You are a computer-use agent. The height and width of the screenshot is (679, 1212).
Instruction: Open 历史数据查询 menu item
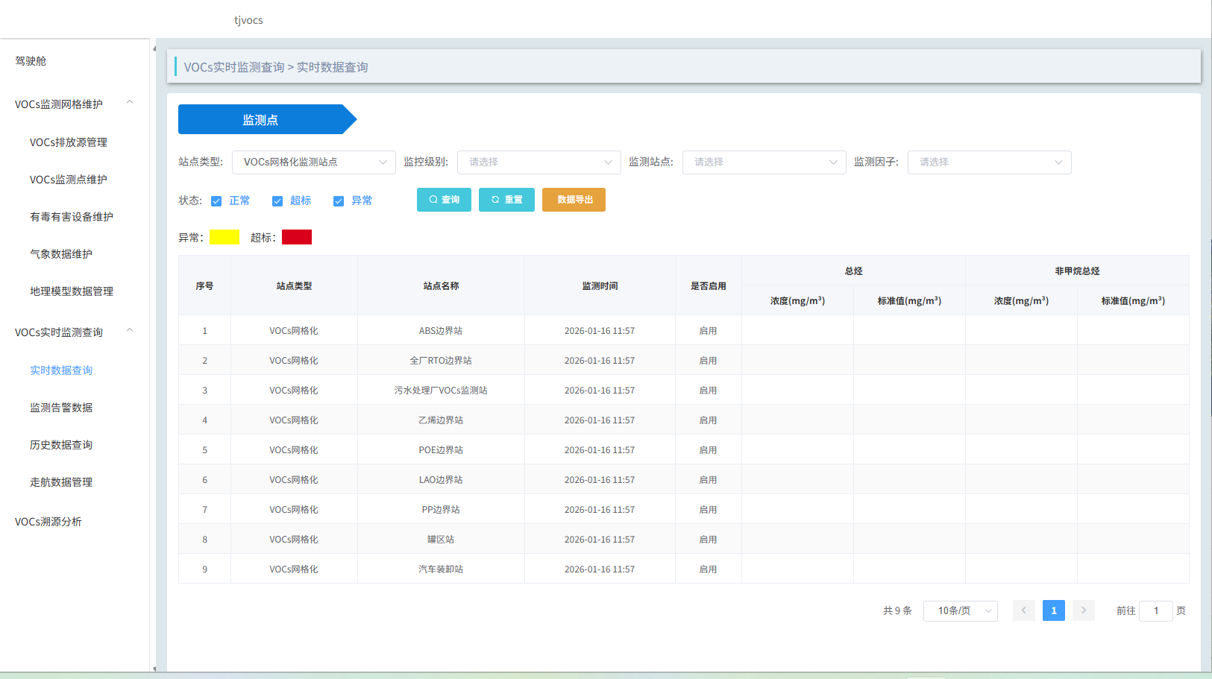click(x=61, y=445)
